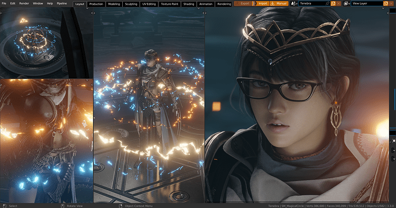Open the Pipeline menu
This screenshot has height=208, width=396.
pyautogui.click(x=61, y=3)
